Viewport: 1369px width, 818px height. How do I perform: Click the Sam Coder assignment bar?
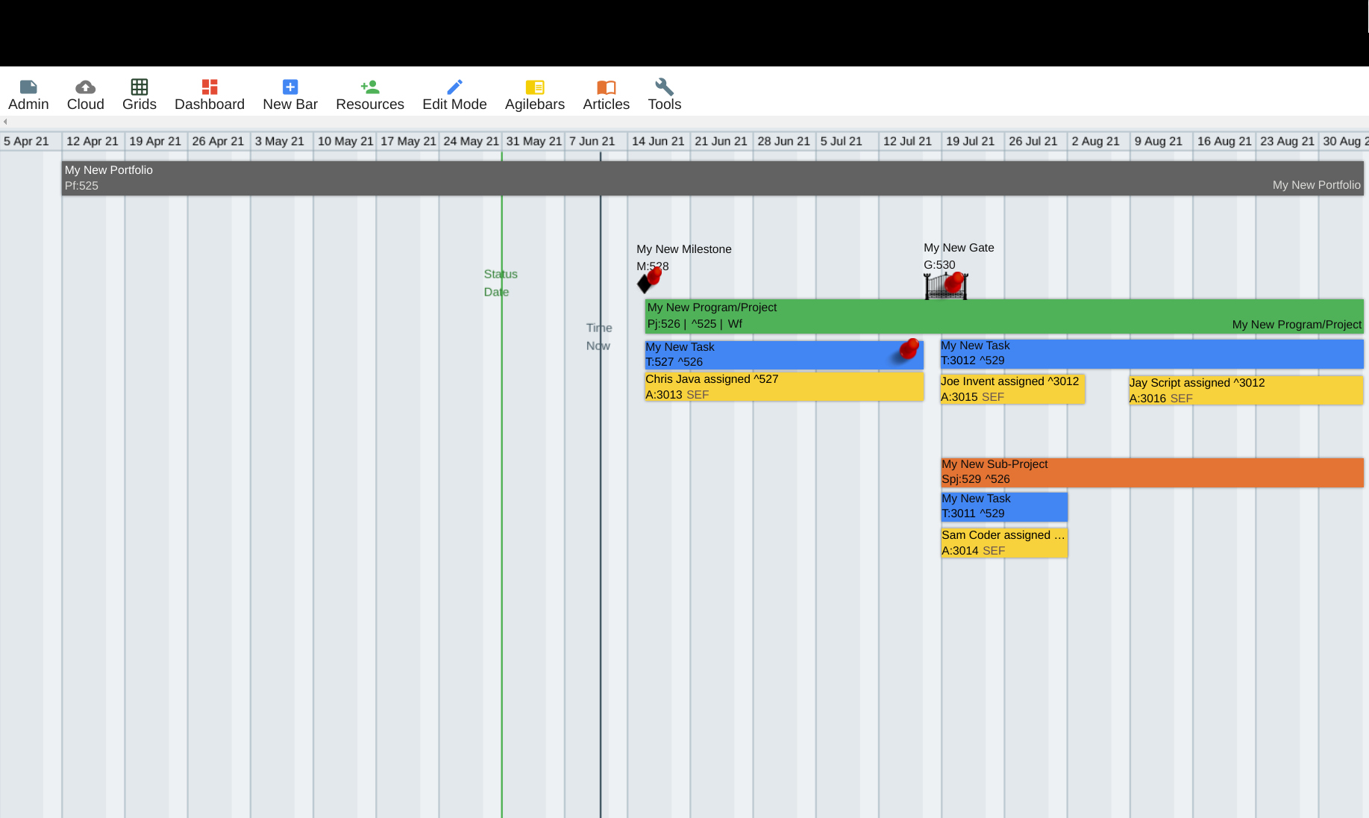1003,543
